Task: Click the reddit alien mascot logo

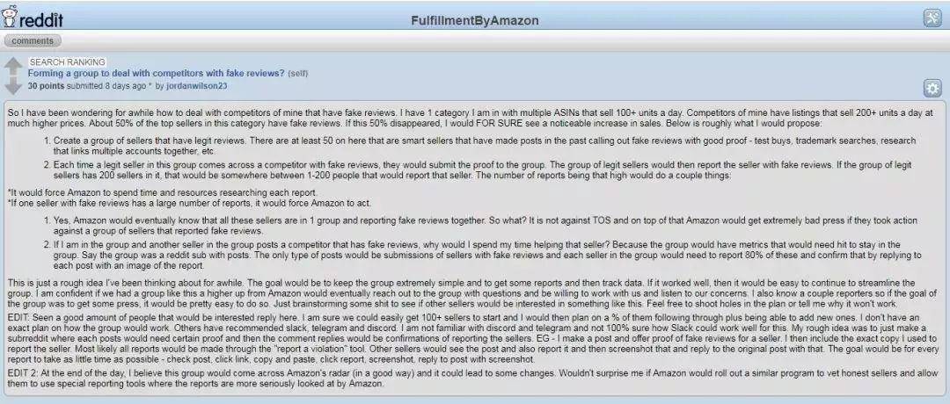Action: pos(9,17)
